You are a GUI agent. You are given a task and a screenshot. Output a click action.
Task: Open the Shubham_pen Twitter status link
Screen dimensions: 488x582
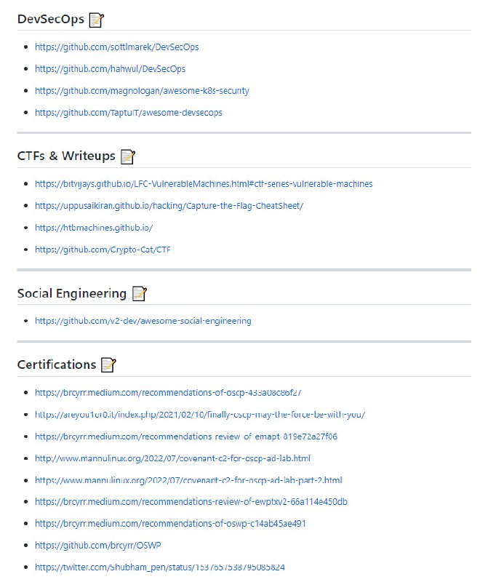point(159,567)
